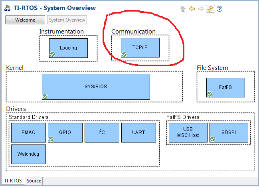Viewport: 259px width, 188px height.
Task: Click the Standard Drivers label
Action: click(29, 117)
